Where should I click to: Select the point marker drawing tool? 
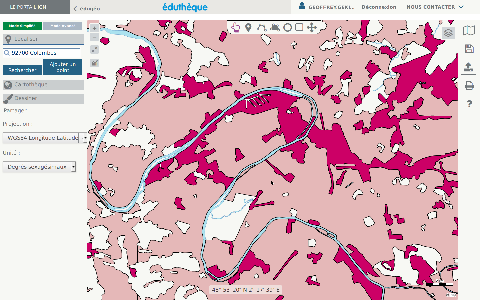coord(248,27)
